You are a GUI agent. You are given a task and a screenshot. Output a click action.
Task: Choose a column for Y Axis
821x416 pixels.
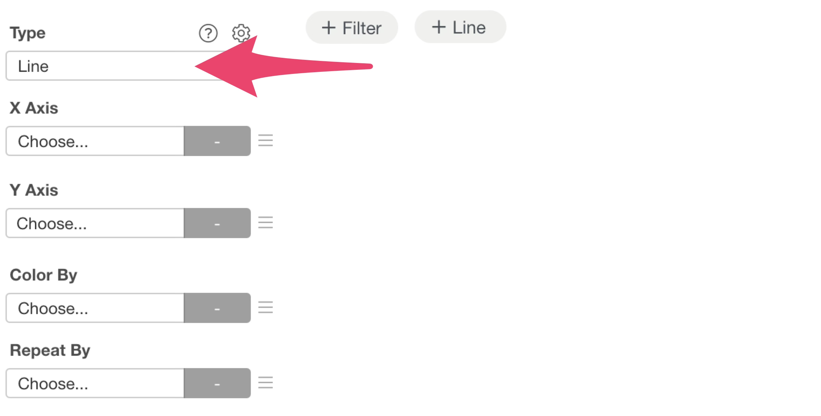coord(95,223)
